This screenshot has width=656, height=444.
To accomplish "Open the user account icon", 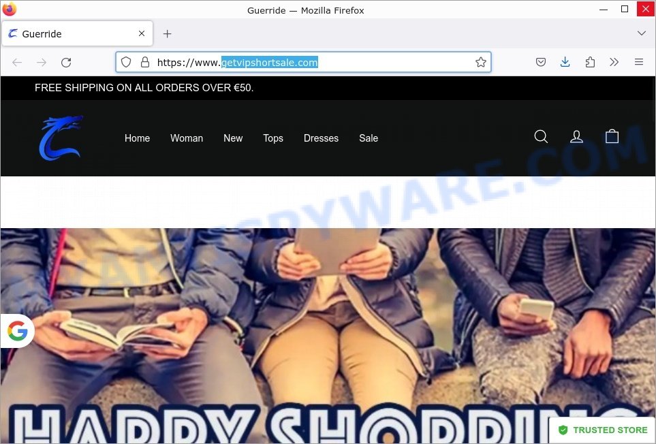I will click(576, 137).
